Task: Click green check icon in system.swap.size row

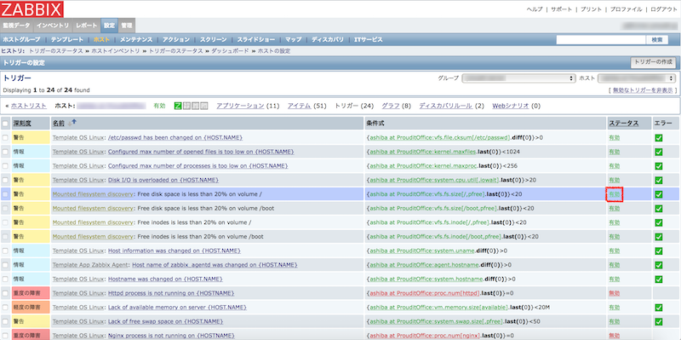Action: (659, 322)
